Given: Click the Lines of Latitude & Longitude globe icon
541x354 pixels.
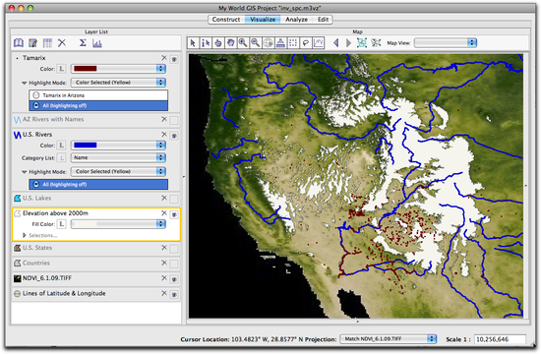Looking at the screenshot, I should [18, 294].
